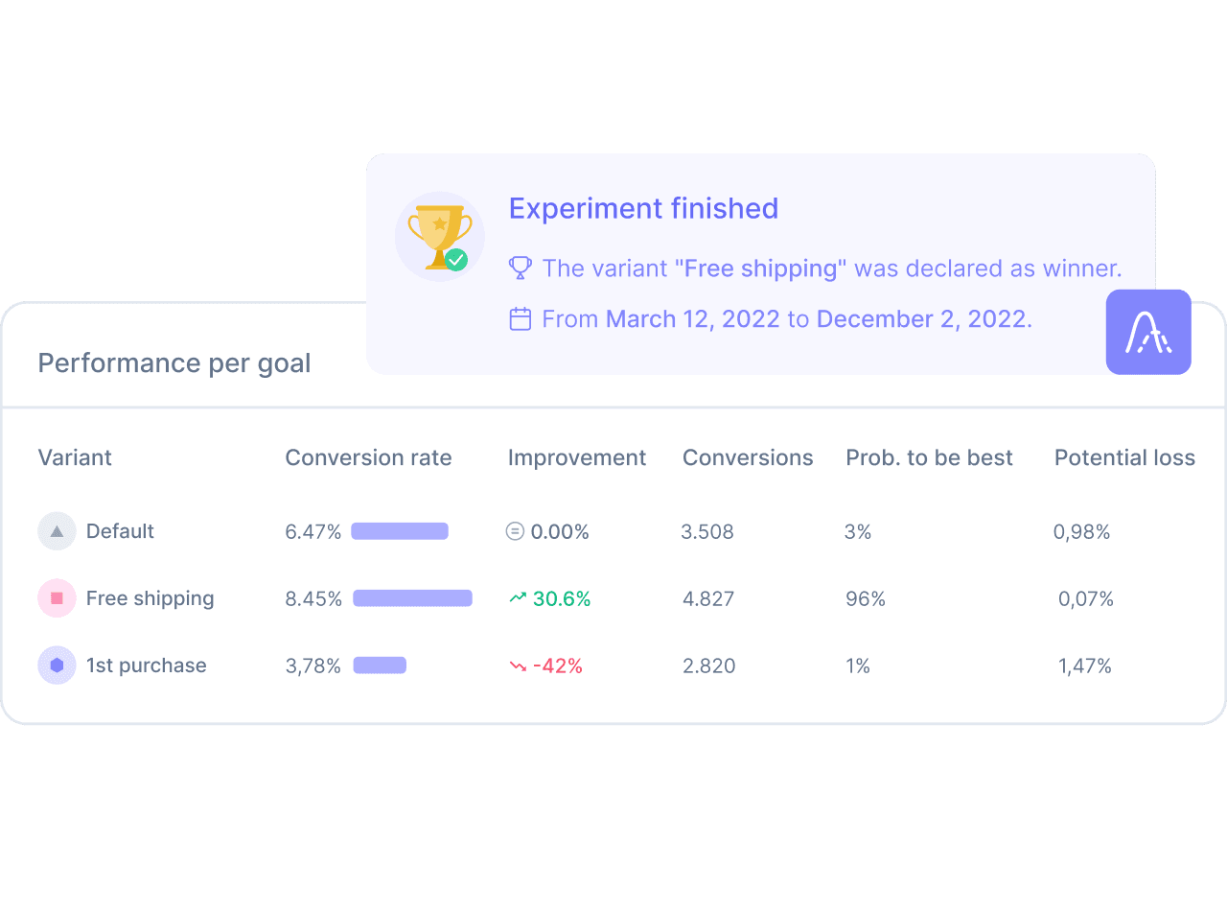
Task: Click the green upward trend arrow icon
Action: (518, 598)
